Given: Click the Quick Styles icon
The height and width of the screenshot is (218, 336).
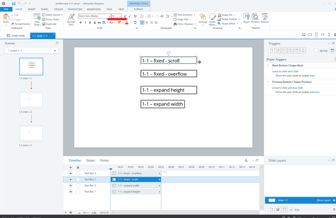Looking at the screenshot, I should [x=212, y=19].
